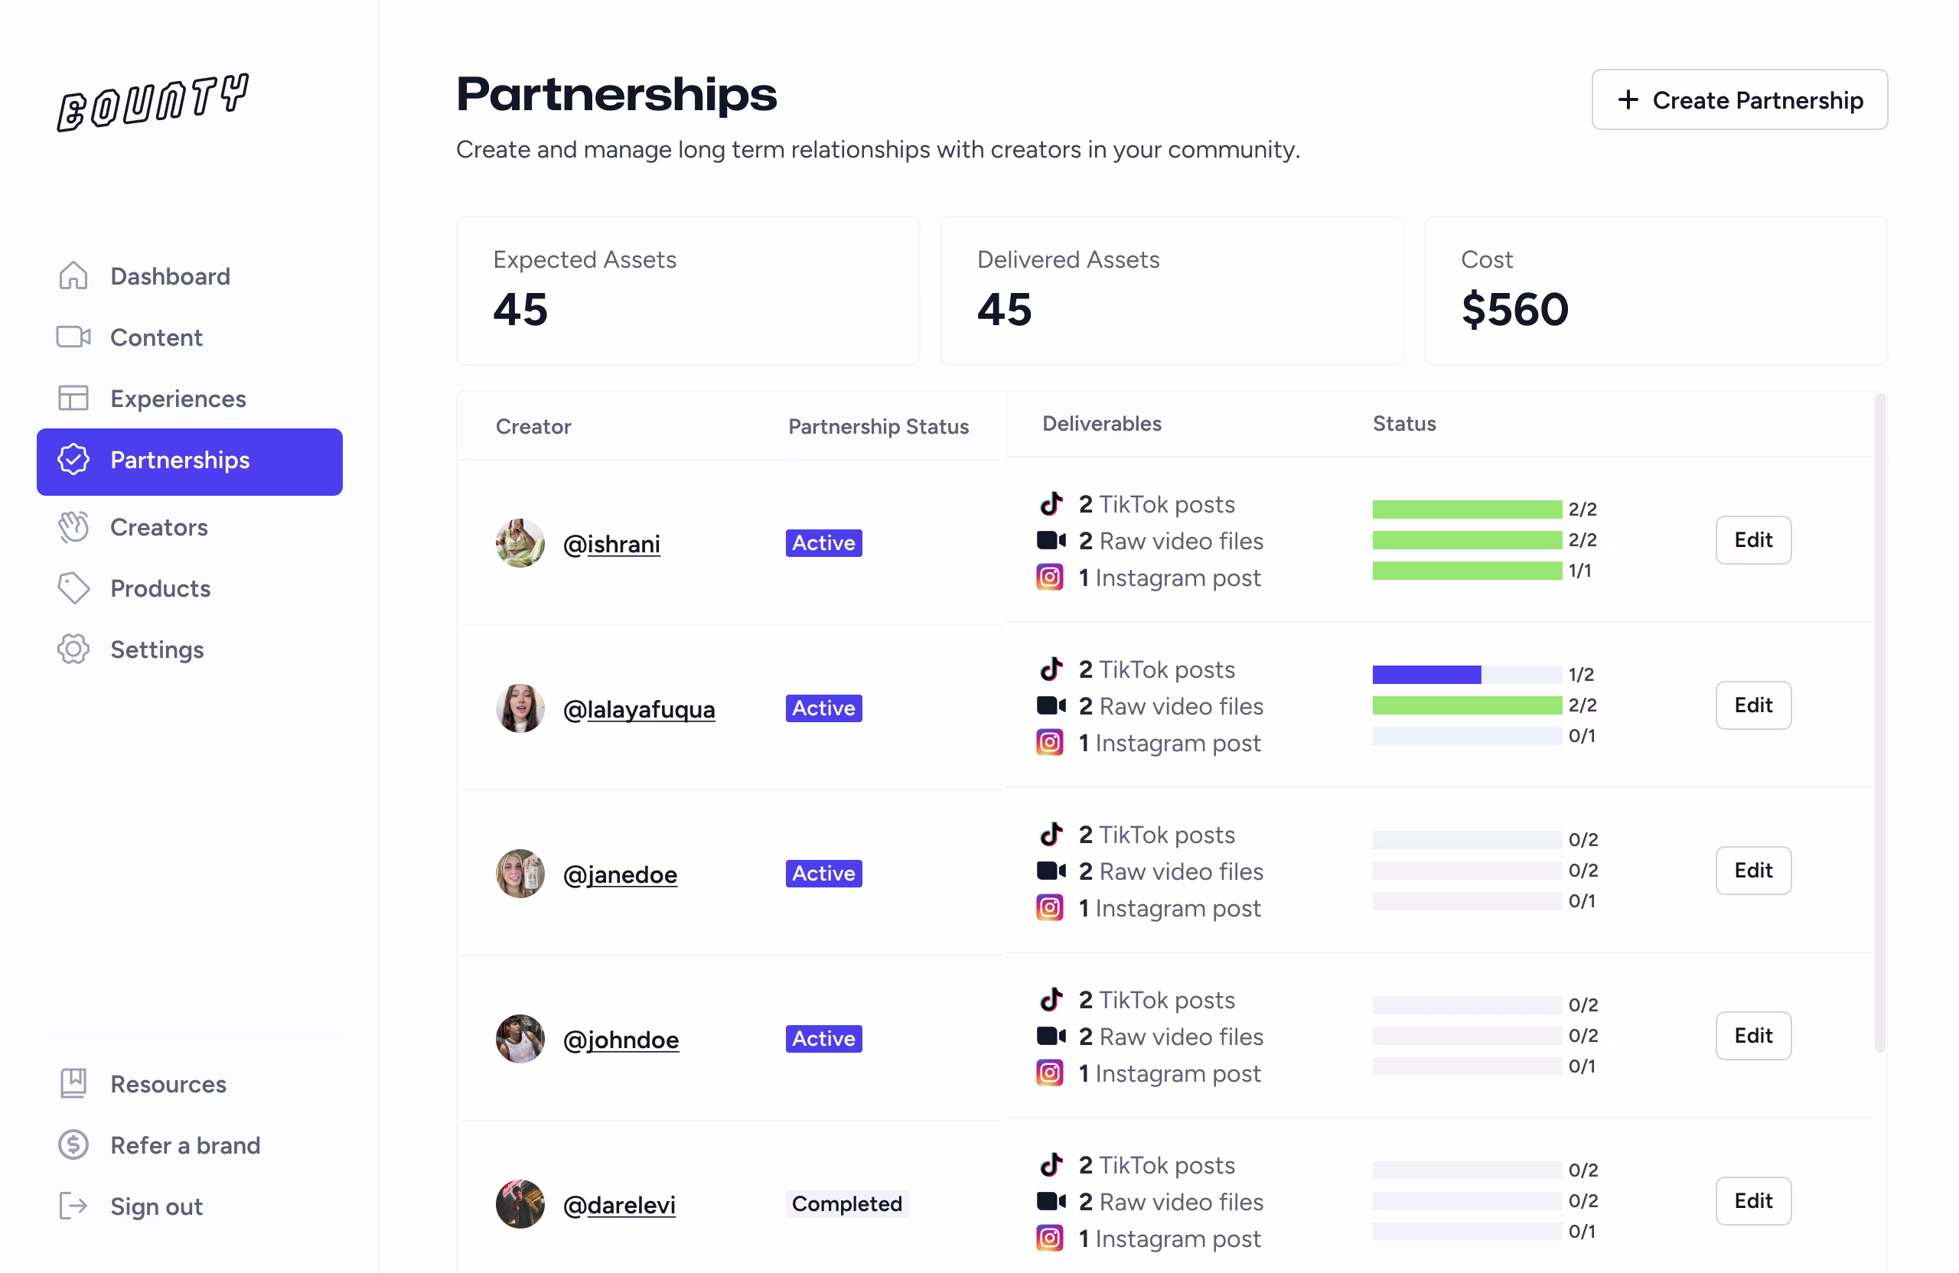Image resolution: width=1959 pixels, height=1273 pixels.
Task: Click the Sign out arrow icon
Action: pyautogui.click(x=73, y=1206)
